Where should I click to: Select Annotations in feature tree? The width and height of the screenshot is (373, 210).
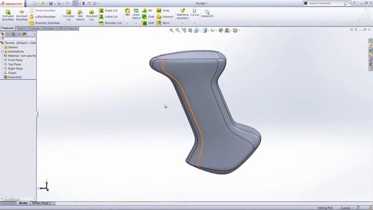click(14, 51)
